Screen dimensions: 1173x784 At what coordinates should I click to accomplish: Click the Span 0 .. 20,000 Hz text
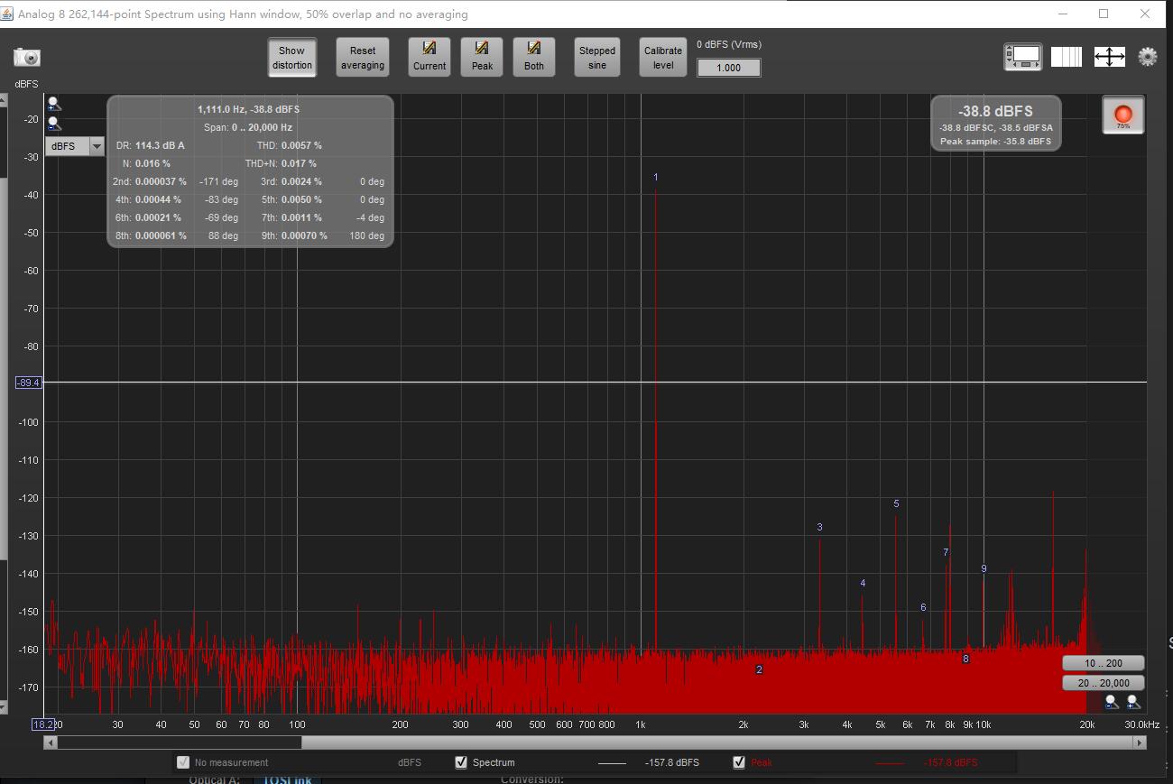point(248,127)
